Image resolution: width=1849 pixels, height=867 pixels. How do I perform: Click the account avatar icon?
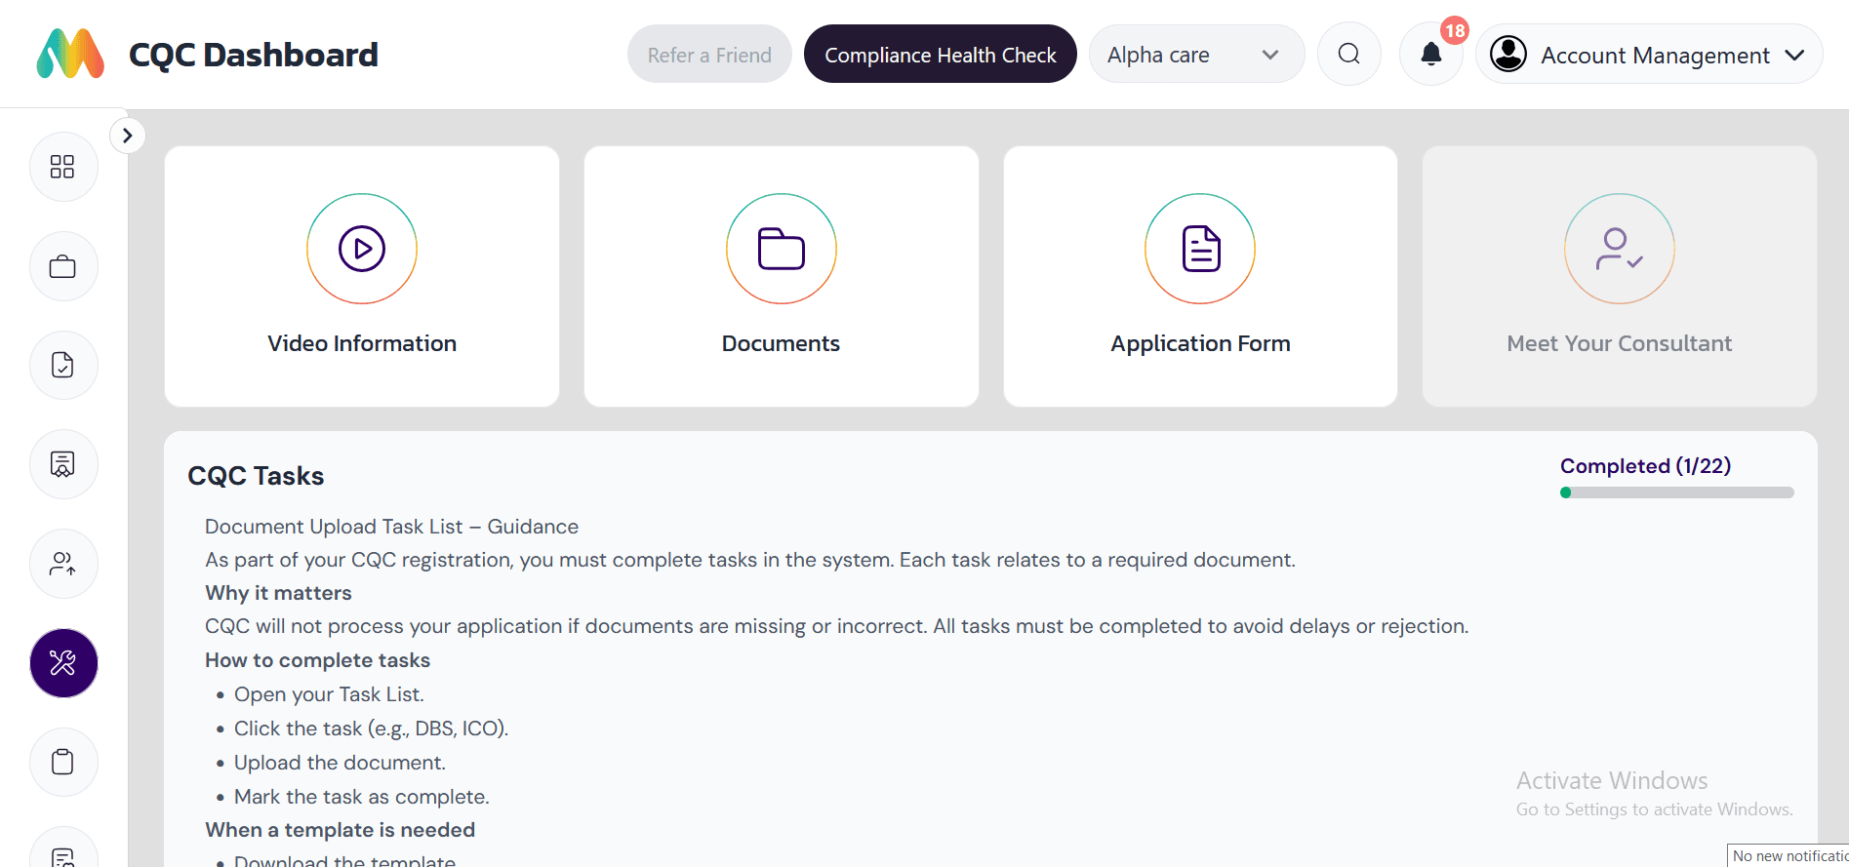click(1508, 54)
